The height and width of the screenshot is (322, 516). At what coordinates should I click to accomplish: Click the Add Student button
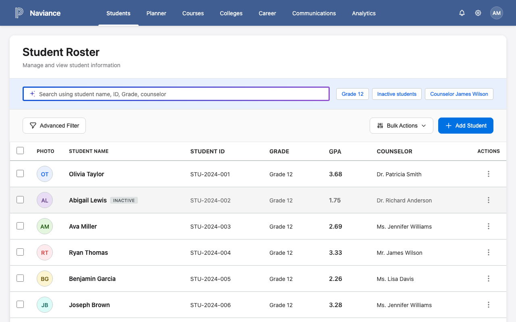(x=466, y=126)
